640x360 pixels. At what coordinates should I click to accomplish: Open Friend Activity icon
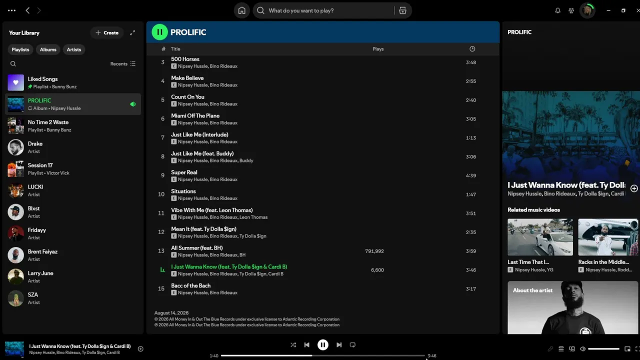point(571,10)
